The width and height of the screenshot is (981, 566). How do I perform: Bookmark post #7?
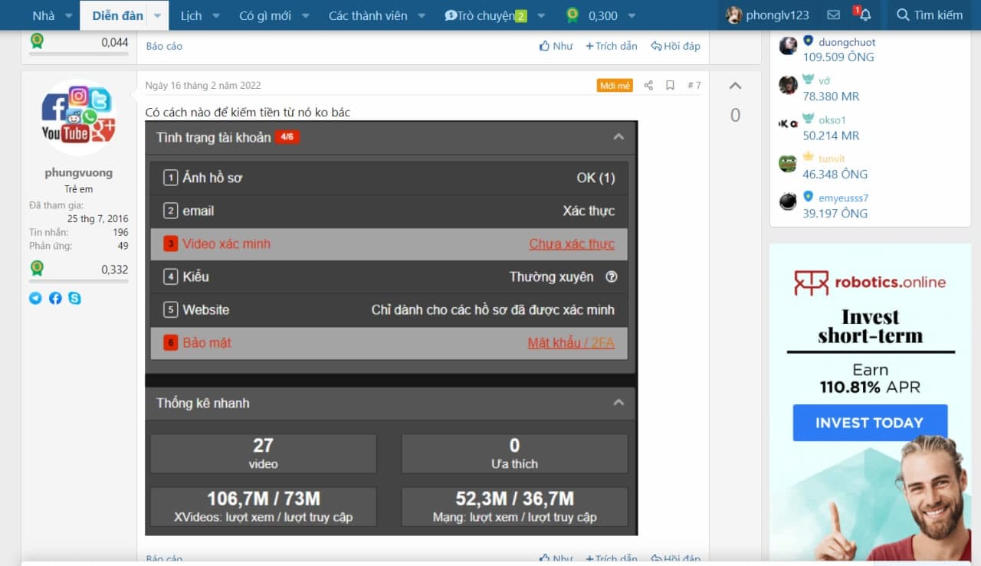(670, 85)
